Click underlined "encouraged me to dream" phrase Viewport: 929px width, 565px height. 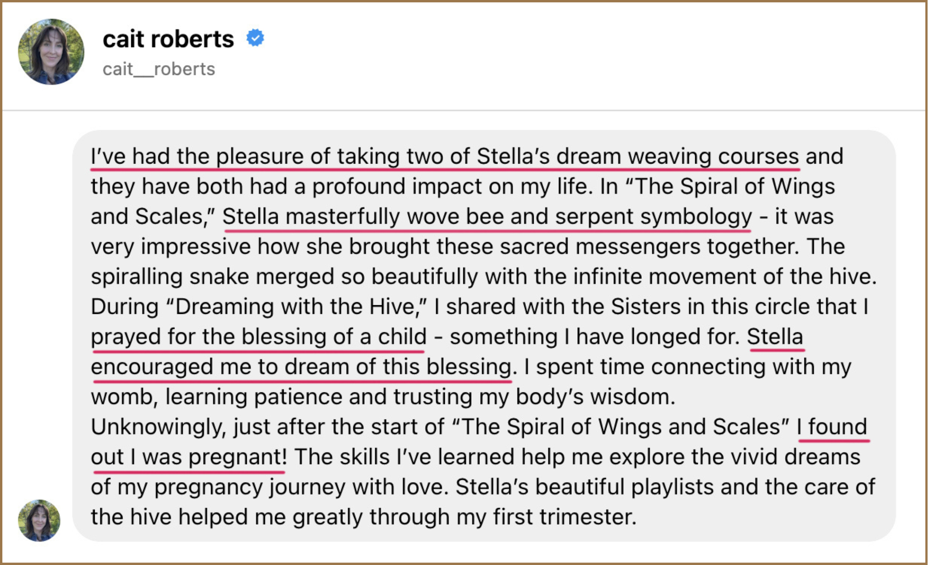pos(220,367)
